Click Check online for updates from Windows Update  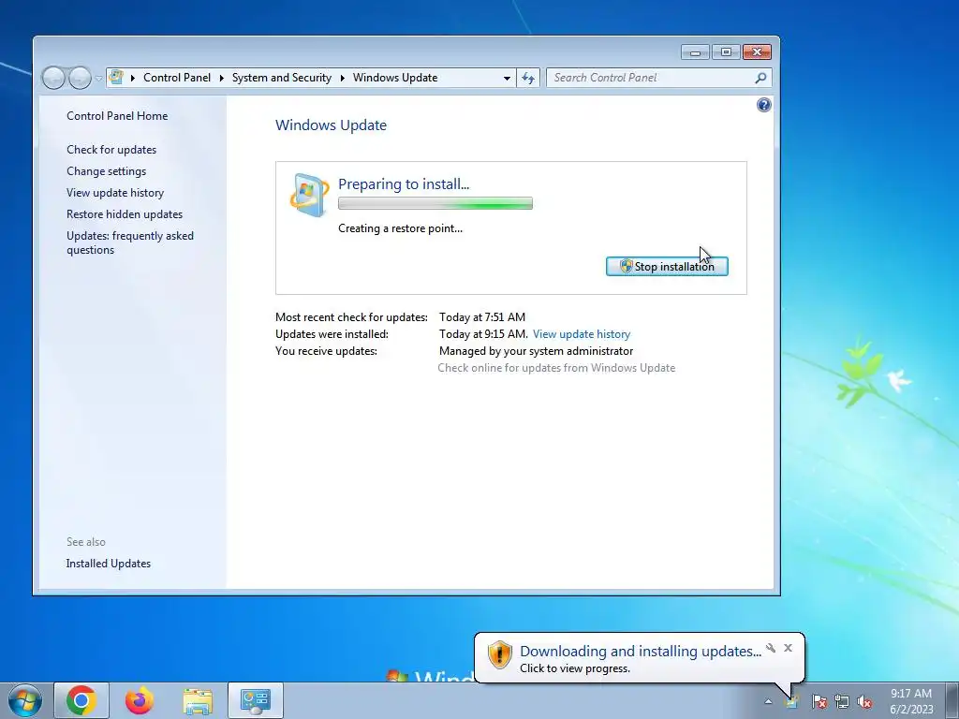[556, 368]
